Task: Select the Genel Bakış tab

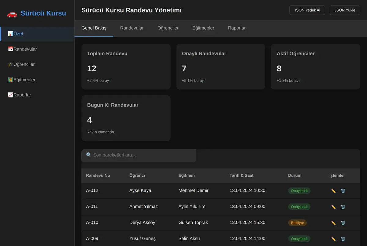Action: click(x=94, y=28)
